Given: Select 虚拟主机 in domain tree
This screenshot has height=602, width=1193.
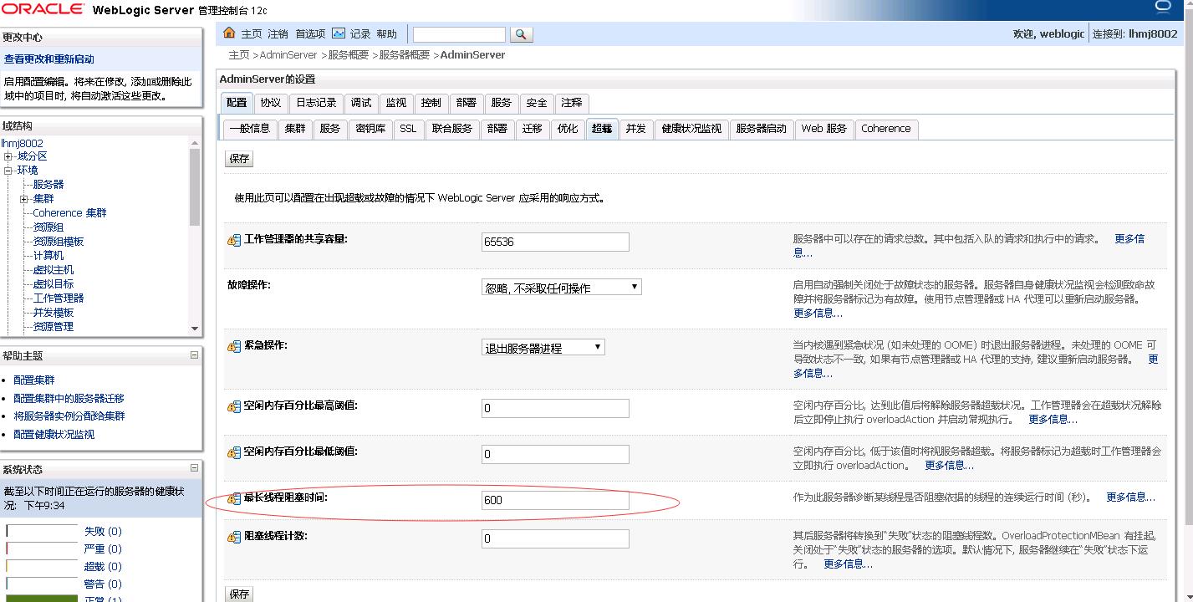Looking at the screenshot, I should point(54,270).
